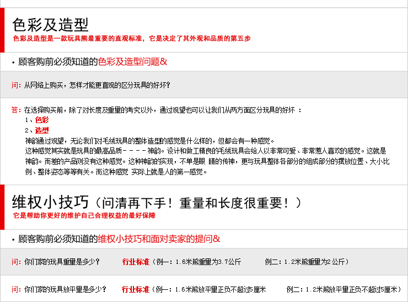Click the line 顾客购前必须知道的色彩及造型问题&
The width and height of the screenshot is (408, 302).
93,62
